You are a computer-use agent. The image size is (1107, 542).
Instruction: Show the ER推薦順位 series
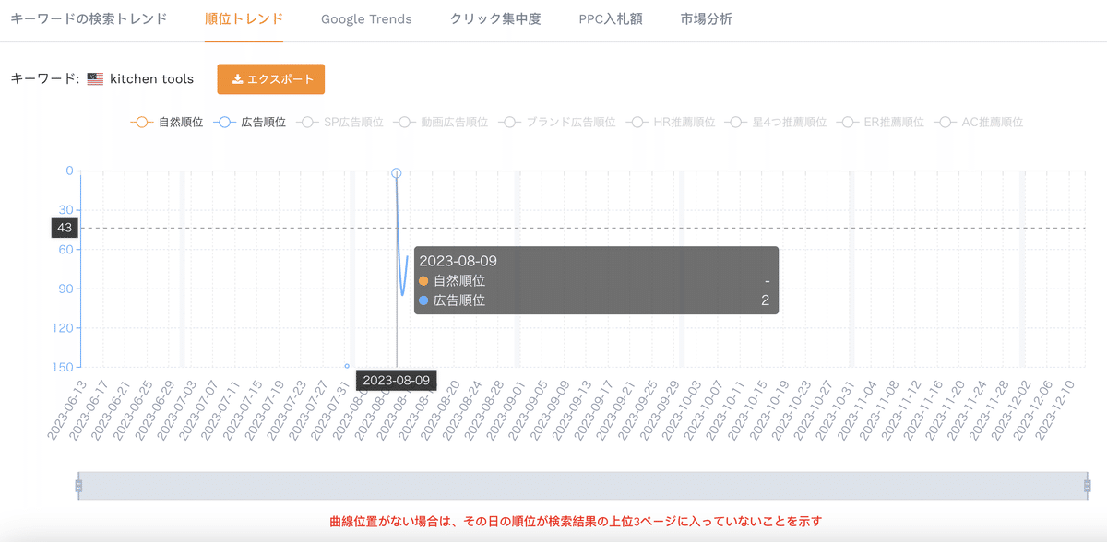[880, 122]
